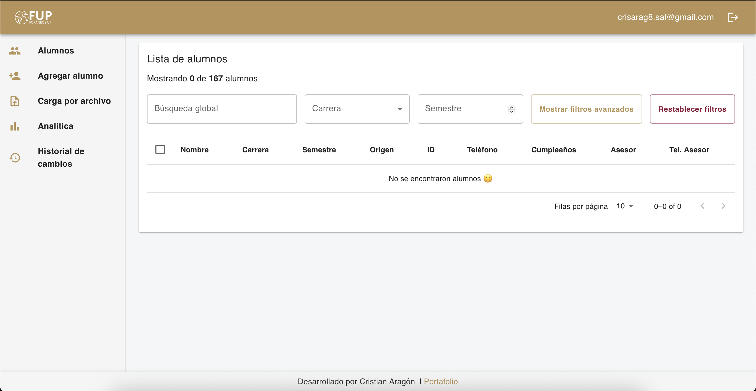Screen dimensions: 756x391
Task: Click the FUP Foráneos UP logo
Action: coord(33,17)
